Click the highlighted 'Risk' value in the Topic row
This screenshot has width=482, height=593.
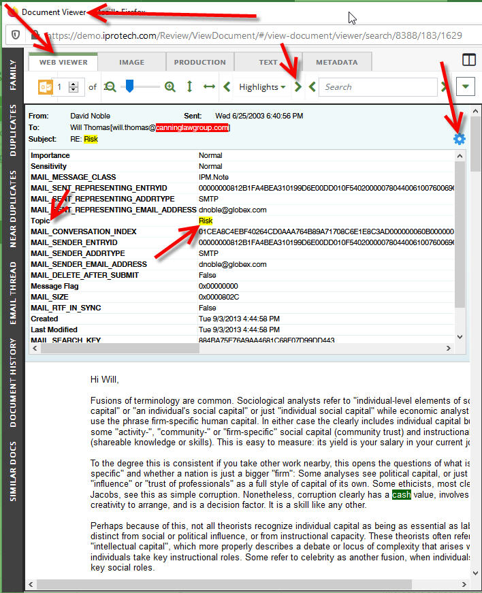coord(206,221)
